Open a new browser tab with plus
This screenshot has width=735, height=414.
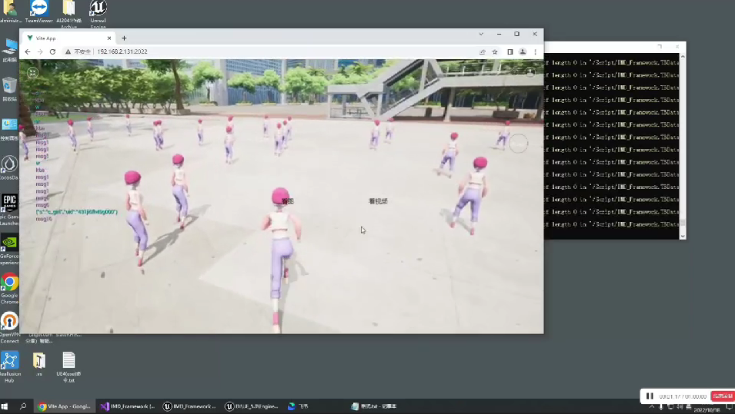coord(124,38)
